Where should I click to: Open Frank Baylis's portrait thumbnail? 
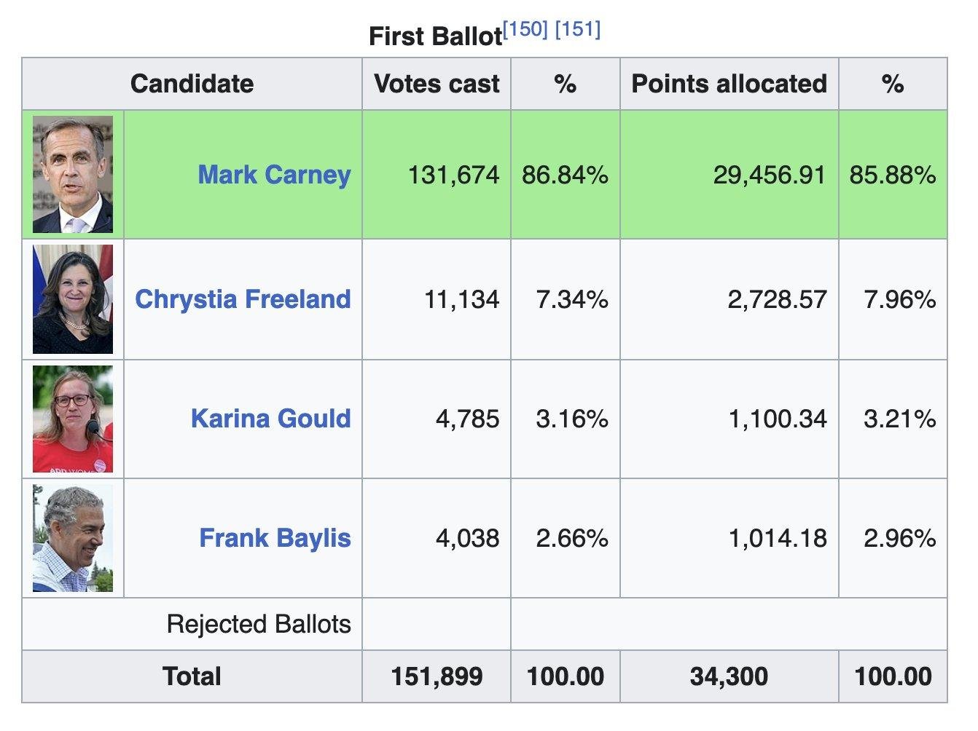(x=73, y=538)
